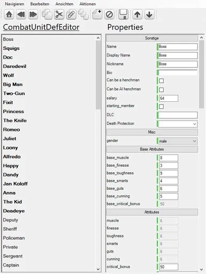Select Sheriff in the unit list
The image size is (206, 274).
10,229
